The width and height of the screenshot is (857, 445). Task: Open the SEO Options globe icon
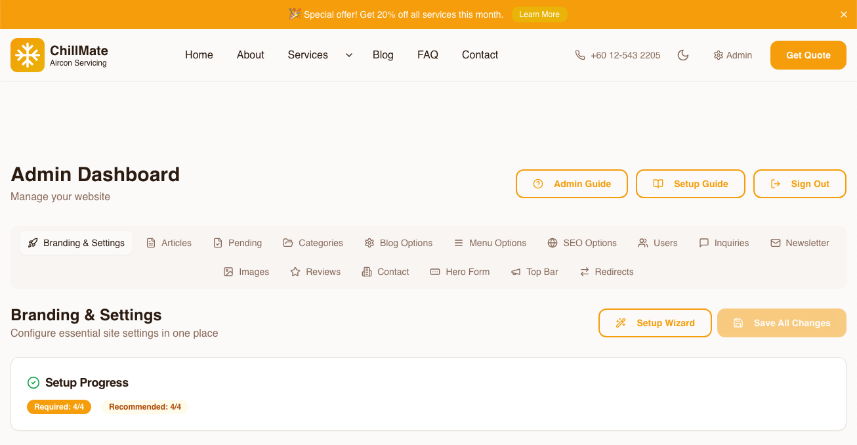(552, 243)
